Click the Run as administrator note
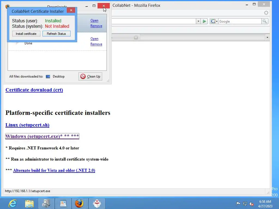 click(x=57, y=159)
